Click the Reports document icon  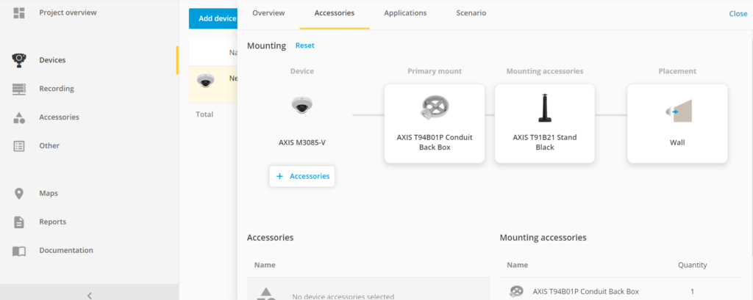(x=18, y=222)
